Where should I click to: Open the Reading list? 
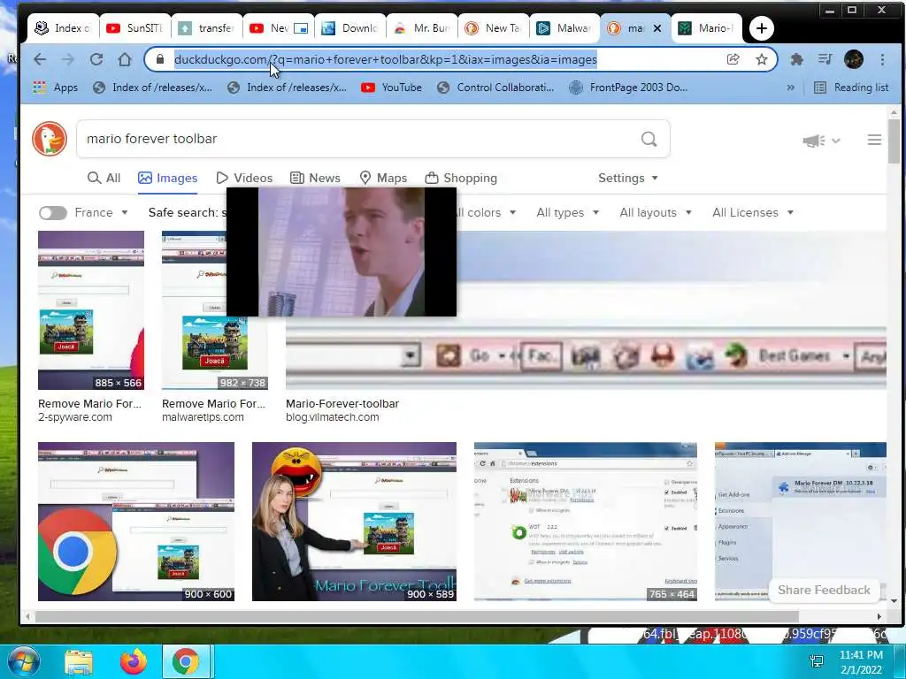pos(851,88)
